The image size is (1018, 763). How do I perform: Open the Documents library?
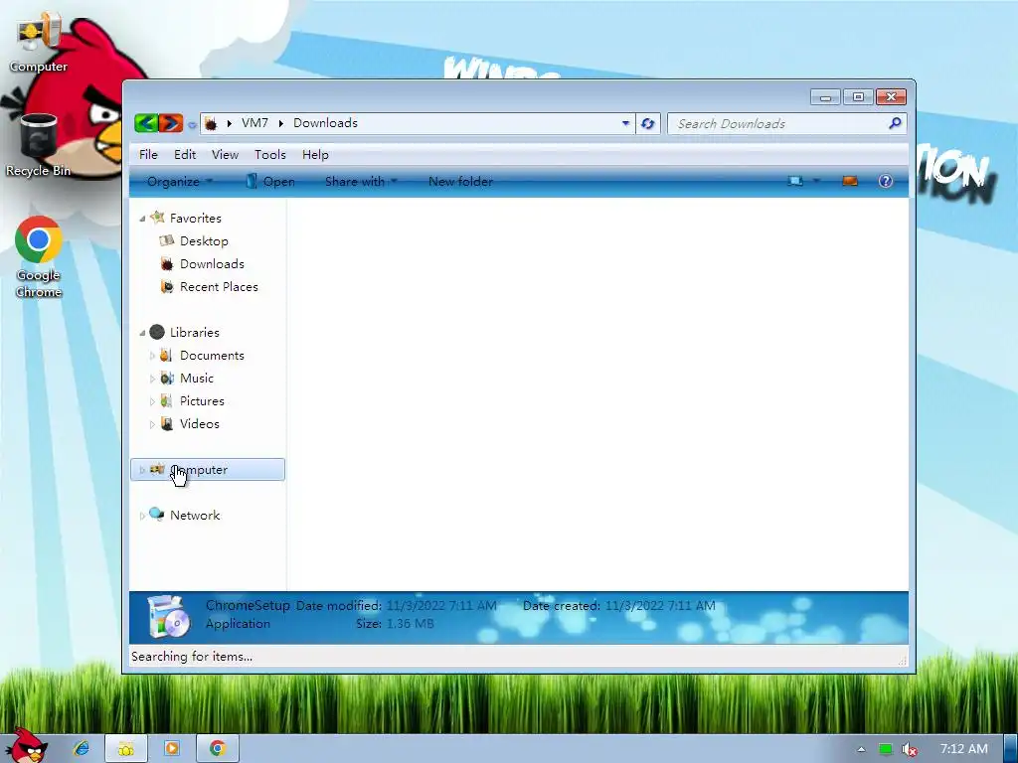212,356
